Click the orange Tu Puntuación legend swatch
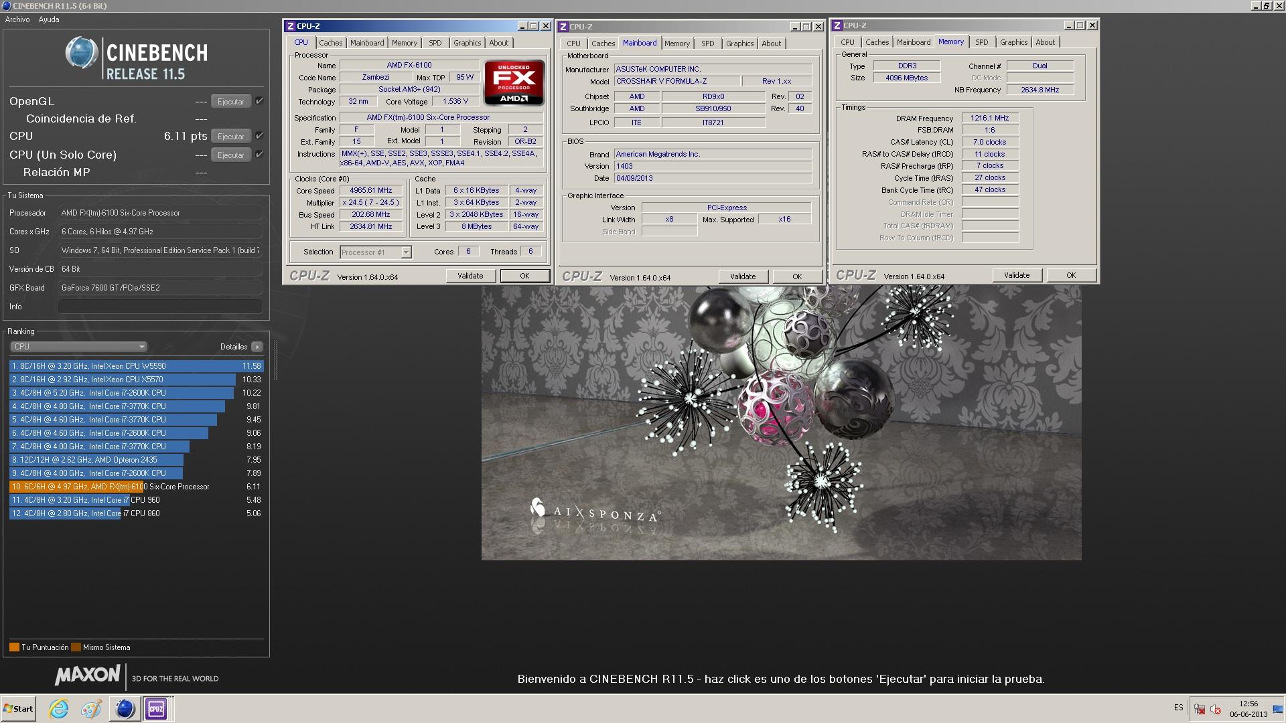The width and height of the screenshot is (1286, 723). 14,647
